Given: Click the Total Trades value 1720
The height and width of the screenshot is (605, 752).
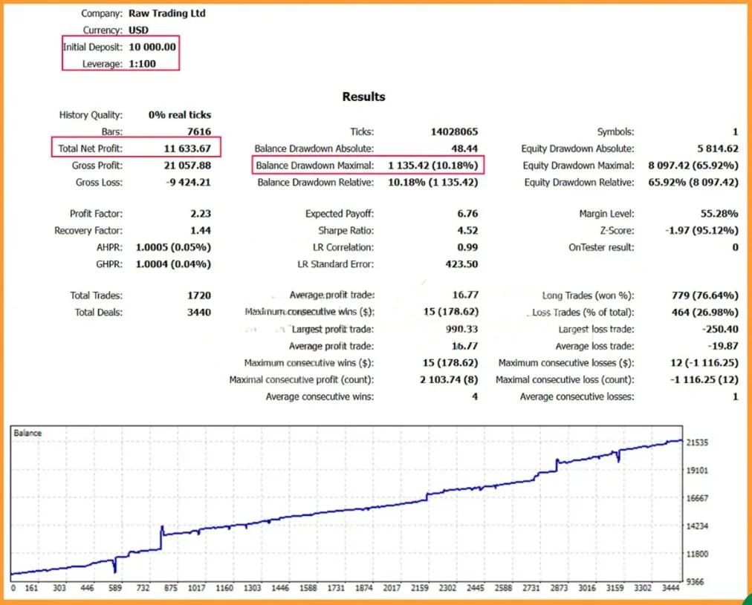Looking at the screenshot, I should (198, 295).
